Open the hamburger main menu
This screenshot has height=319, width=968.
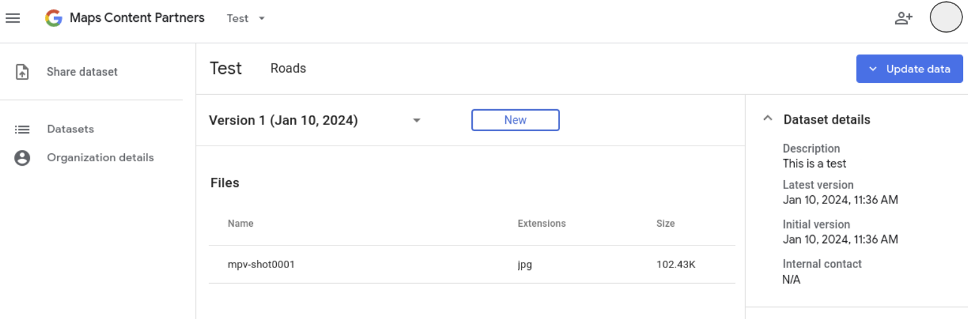click(13, 18)
